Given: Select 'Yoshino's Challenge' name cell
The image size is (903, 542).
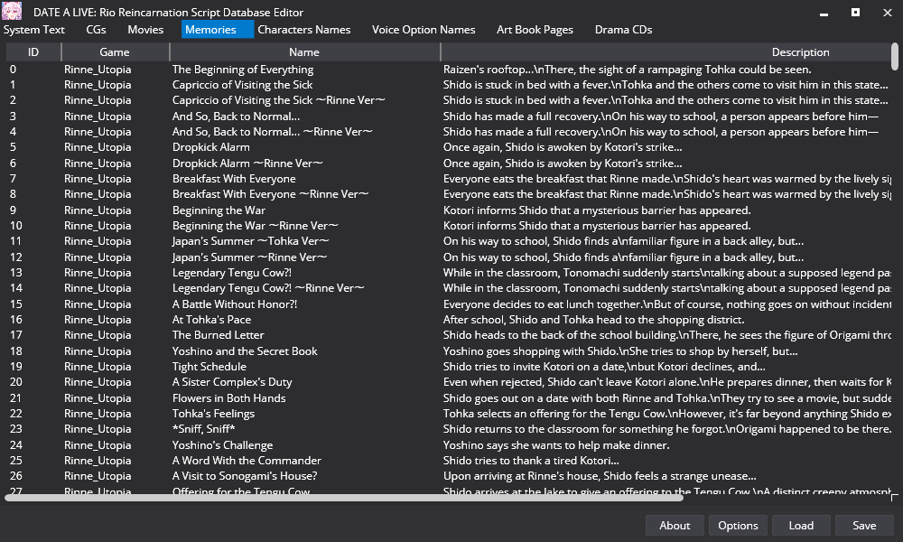Looking at the screenshot, I should click(222, 444).
